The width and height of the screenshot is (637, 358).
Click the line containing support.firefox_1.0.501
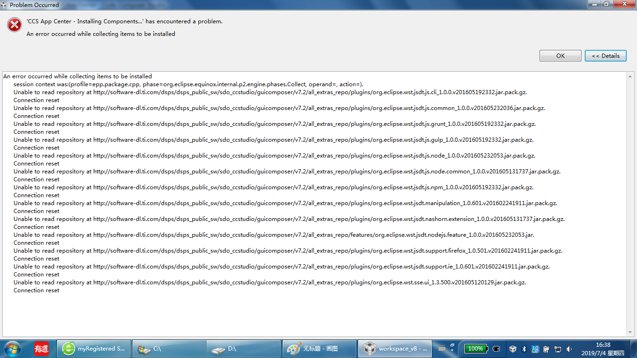(x=288, y=251)
